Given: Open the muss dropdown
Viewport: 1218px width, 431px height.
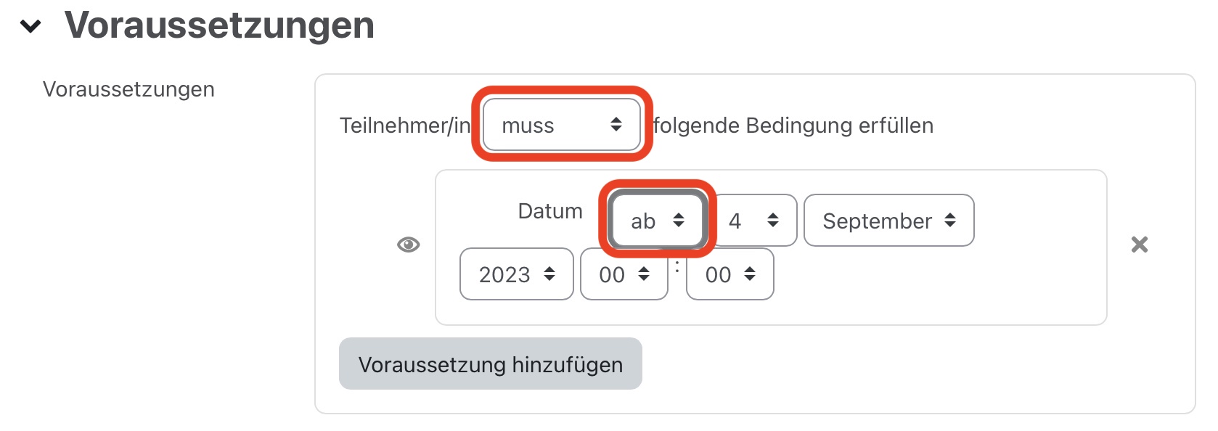Looking at the screenshot, I should tap(561, 125).
